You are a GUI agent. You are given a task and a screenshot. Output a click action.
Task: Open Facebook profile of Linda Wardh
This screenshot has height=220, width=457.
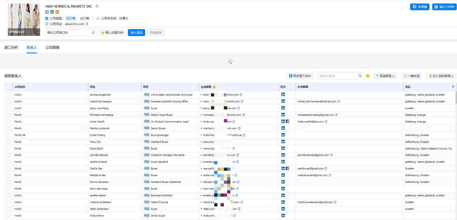(x=287, y=121)
